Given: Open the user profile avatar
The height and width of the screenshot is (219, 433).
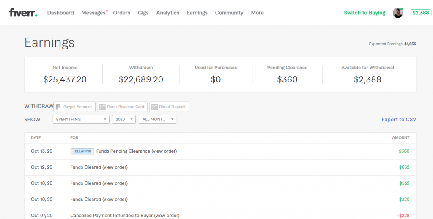Looking at the screenshot, I should click(397, 13).
